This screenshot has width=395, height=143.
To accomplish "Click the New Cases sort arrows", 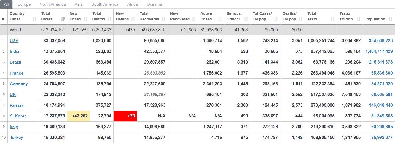I will point(86,19).
